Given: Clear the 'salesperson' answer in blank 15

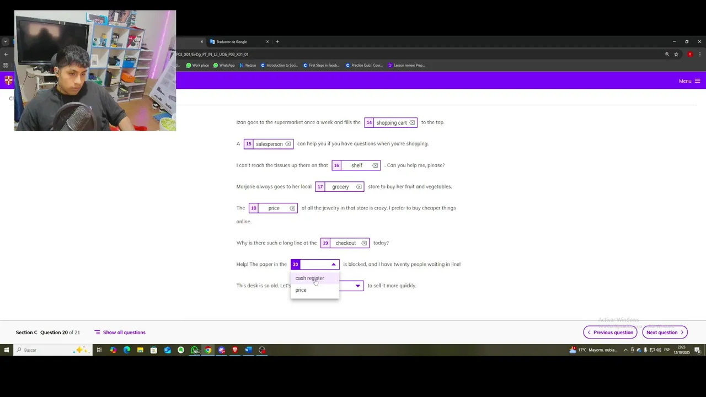Looking at the screenshot, I should (288, 144).
